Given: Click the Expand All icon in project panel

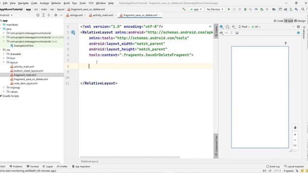Looking at the screenshot, I should pyautogui.click(x=43, y=15).
